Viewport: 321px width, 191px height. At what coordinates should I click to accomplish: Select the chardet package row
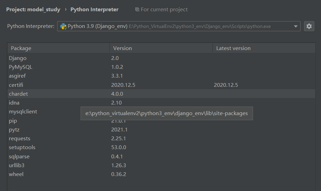[161, 94]
